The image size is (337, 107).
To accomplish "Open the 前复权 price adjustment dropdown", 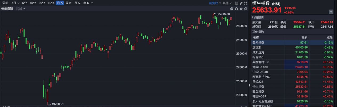I will pos(215,3).
